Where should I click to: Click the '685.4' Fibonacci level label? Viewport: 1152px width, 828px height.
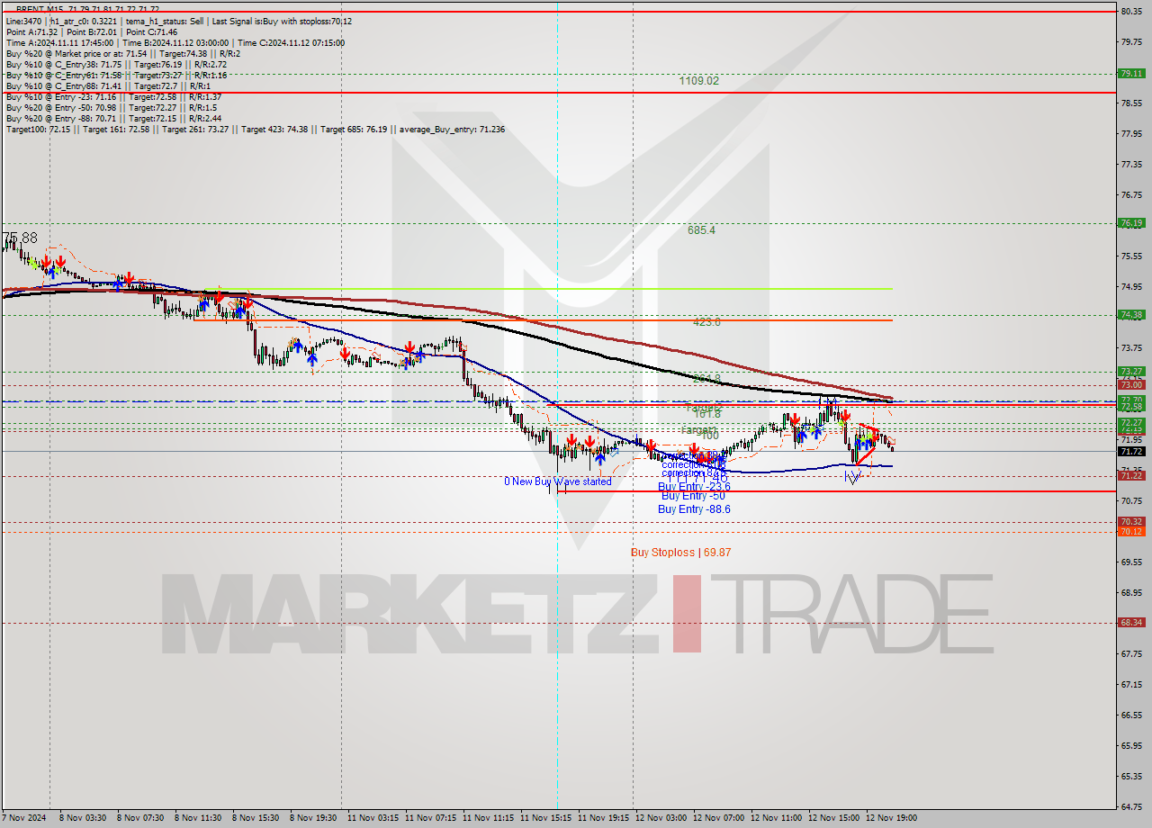tap(701, 229)
